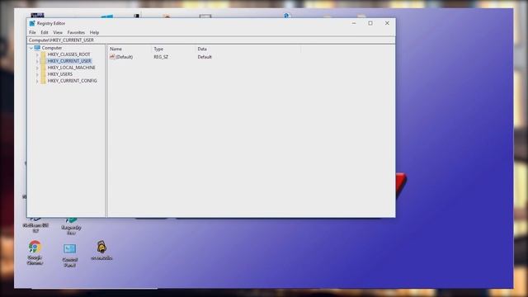Click the (Default) string value icon
Viewport: 528px width, 297px height.
[x=112, y=57]
